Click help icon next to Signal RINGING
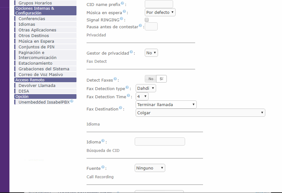Viewport: 282px width, 193px height. pos(121,19)
